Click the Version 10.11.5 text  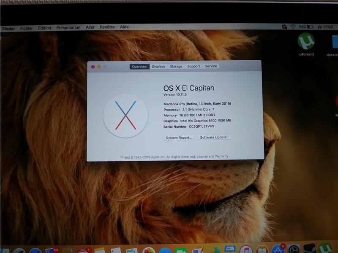coord(175,94)
